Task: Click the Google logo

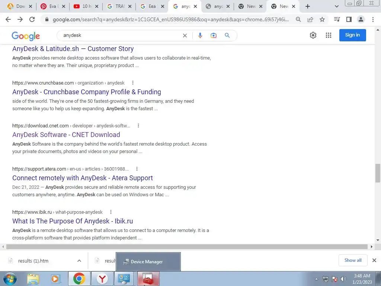Action: pos(26,36)
